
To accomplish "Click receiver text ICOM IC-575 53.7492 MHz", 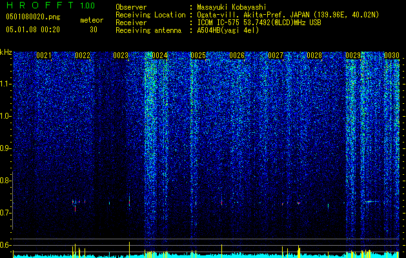I will pyautogui.click(x=259, y=23).
